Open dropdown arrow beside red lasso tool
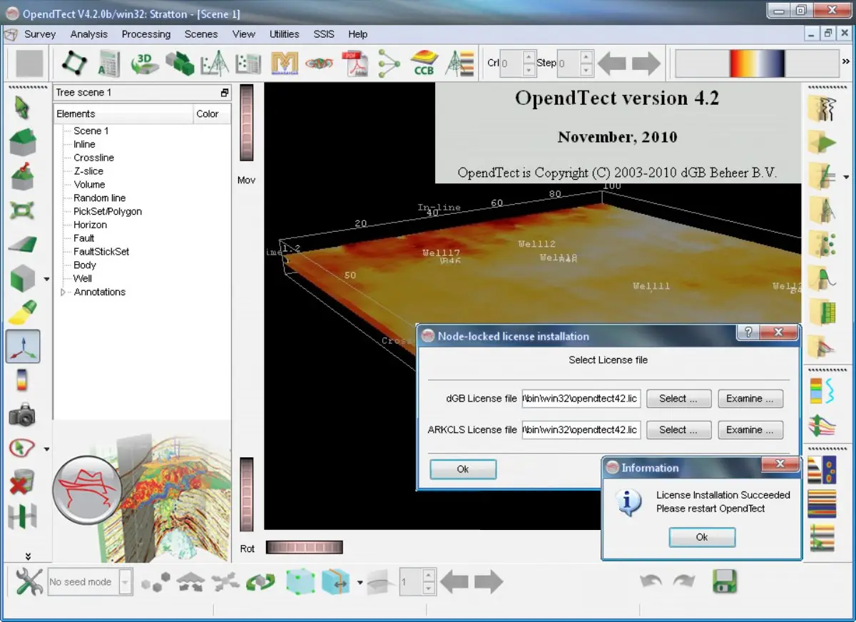Viewport: 856px width, 622px height. 47,449
